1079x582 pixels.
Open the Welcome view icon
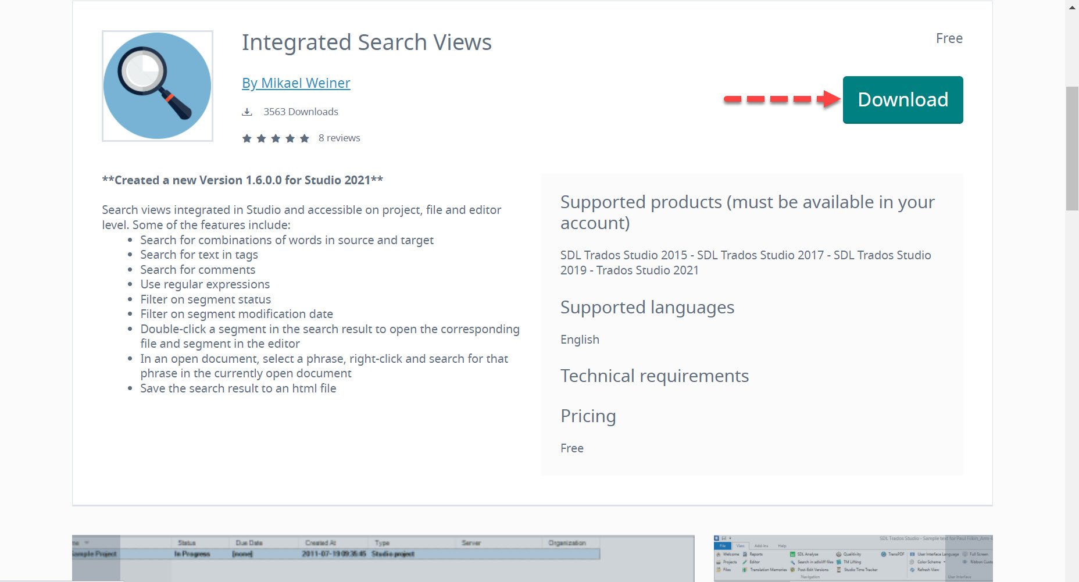pos(719,554)
